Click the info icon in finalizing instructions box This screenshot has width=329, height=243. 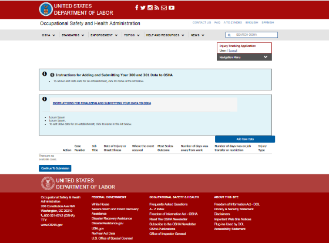click(x=45, y=99)
